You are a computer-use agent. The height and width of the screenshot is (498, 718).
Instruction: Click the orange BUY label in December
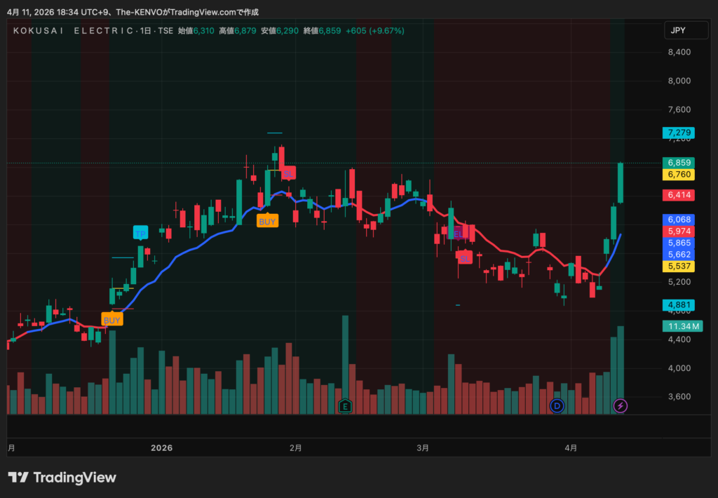[112, 319]
